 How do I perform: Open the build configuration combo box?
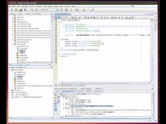tap(50, 10)
